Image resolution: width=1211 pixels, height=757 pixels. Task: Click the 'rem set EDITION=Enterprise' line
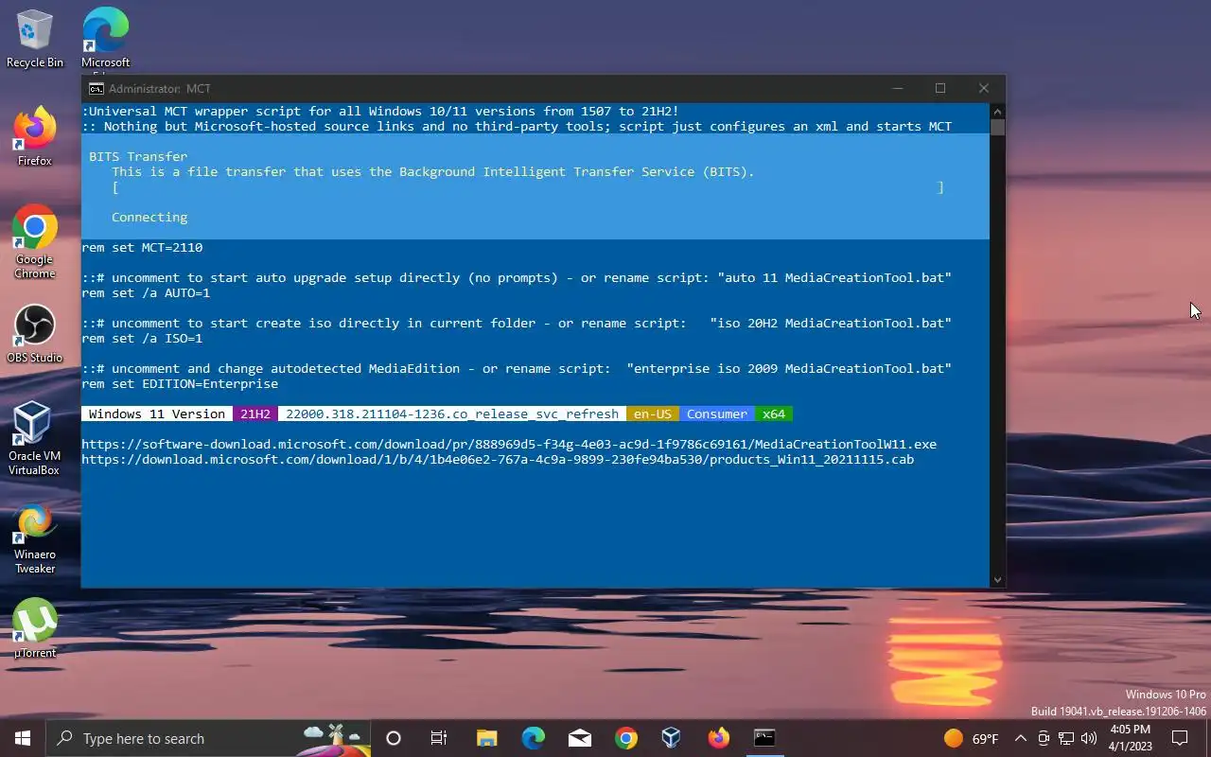[180, 383]
